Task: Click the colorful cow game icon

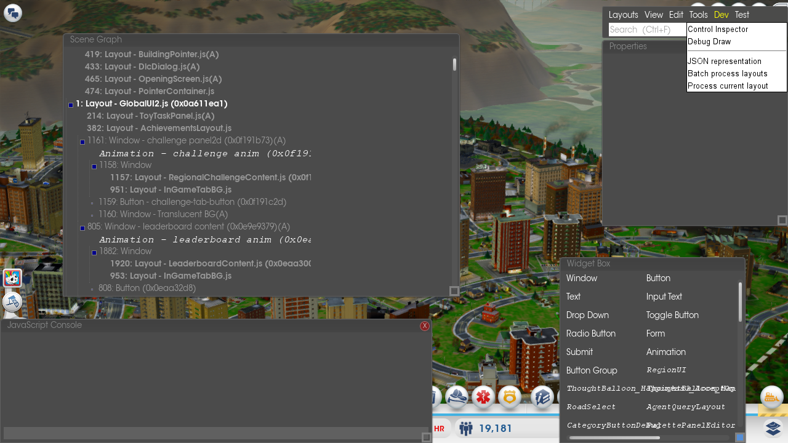Action: pos(12,278)
